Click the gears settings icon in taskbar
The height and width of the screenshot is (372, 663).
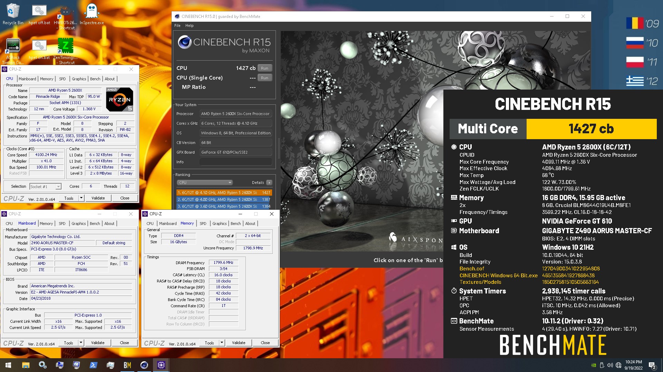[x=42, y=365]
